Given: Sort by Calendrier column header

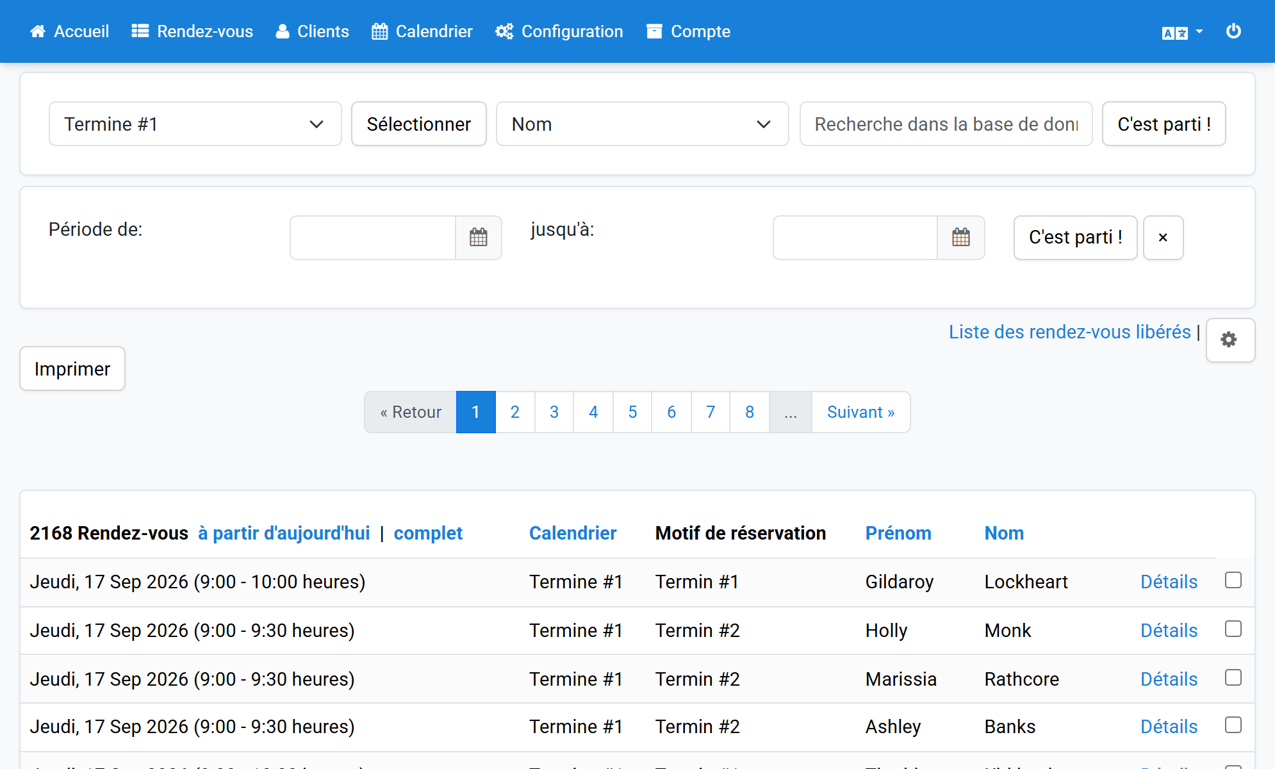Looking at the screenshot, I should pyautogui.click(x=573, y=533).
